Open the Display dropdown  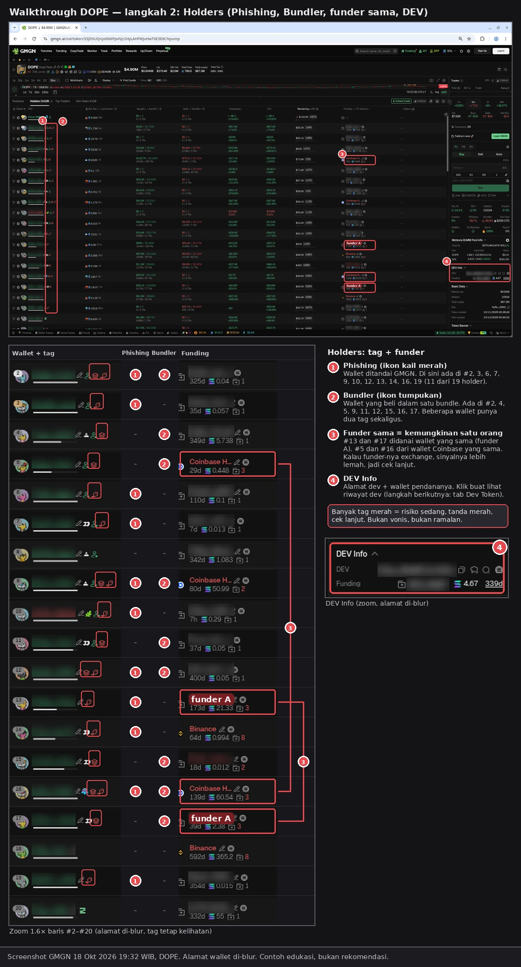(108, 80)
